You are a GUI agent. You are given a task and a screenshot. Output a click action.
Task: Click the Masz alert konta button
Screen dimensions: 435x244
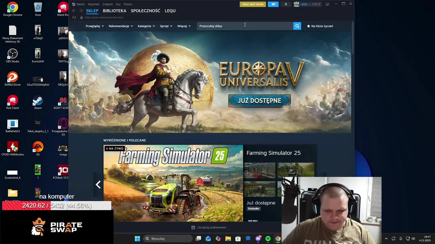pyautogui.click(x=253, y=4)
